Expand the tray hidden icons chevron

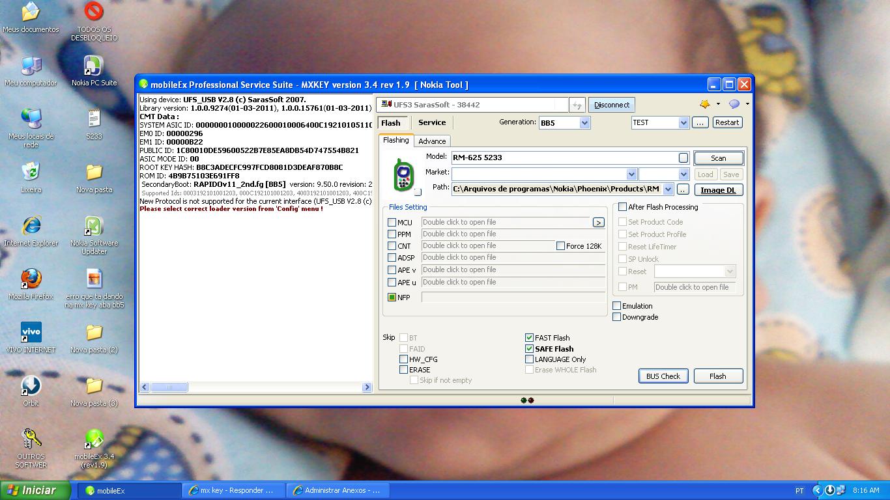coord(817,490)
